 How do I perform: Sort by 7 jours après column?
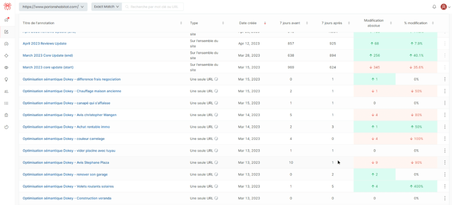click(x=349, y=23)
